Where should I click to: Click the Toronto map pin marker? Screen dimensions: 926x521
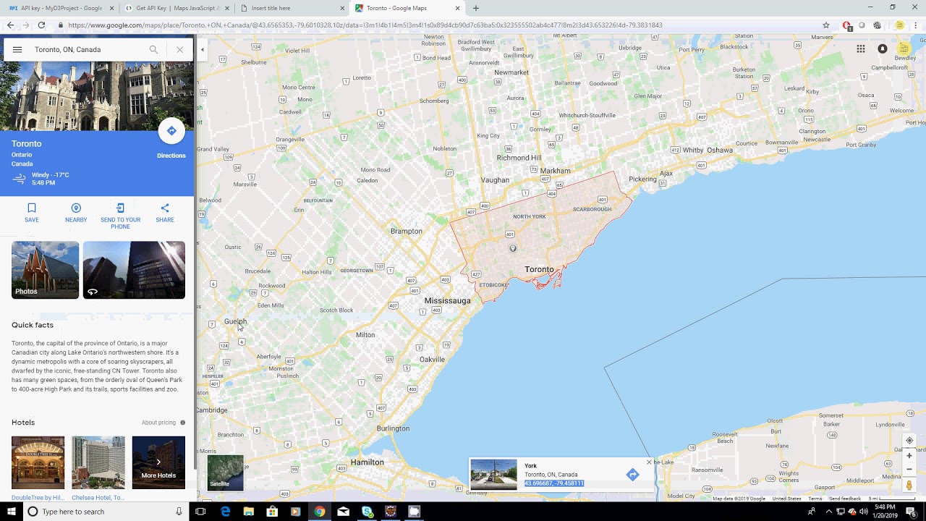513,248
